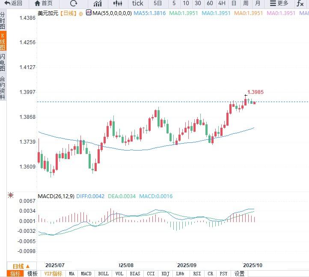Screen dimensions: 309x277
Task: Open 合约资料 sidebar tab
Action: 3,87
